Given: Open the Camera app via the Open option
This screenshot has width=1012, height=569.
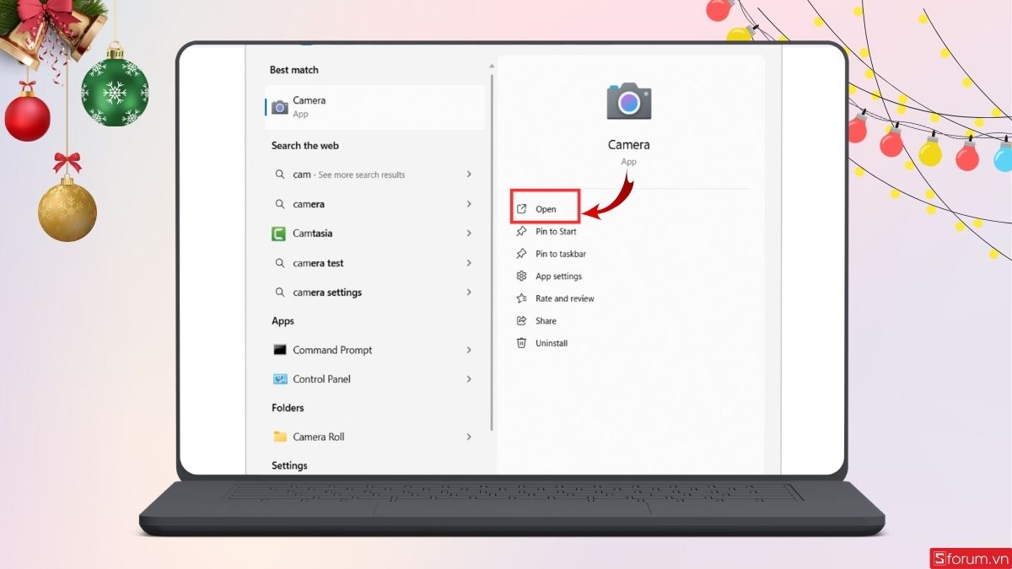Looking at the screenshot, I should pos(544,207).
